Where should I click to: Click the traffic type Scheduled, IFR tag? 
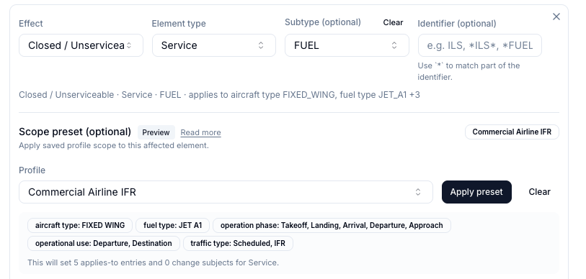[238, 244]
